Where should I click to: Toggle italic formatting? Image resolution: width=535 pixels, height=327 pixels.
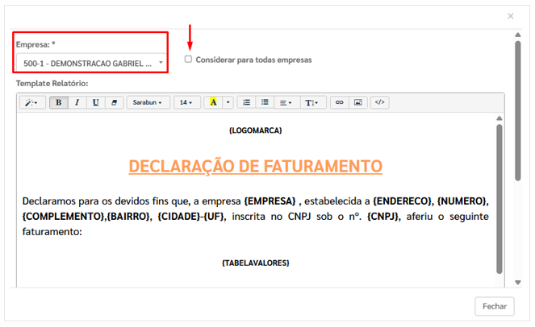[77, 103]
